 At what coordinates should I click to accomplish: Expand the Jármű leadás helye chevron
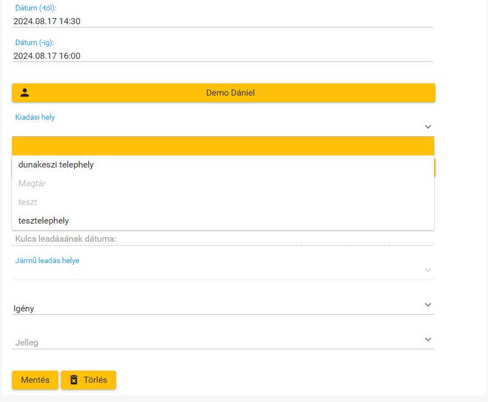pyautogui.click(x=428, y=270)
